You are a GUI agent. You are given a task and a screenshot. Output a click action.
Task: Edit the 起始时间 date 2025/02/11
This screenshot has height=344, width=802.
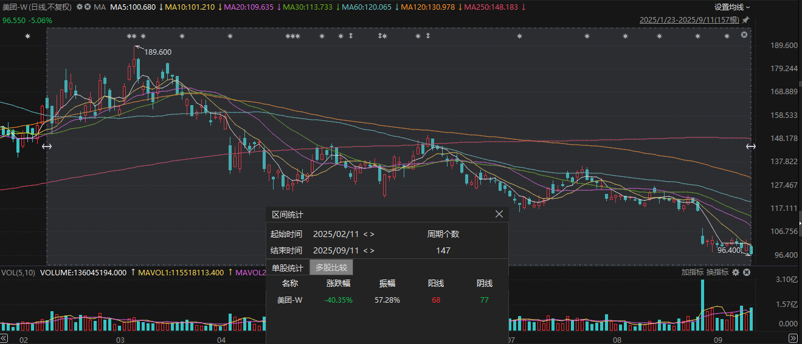click(x=336, y=234)
